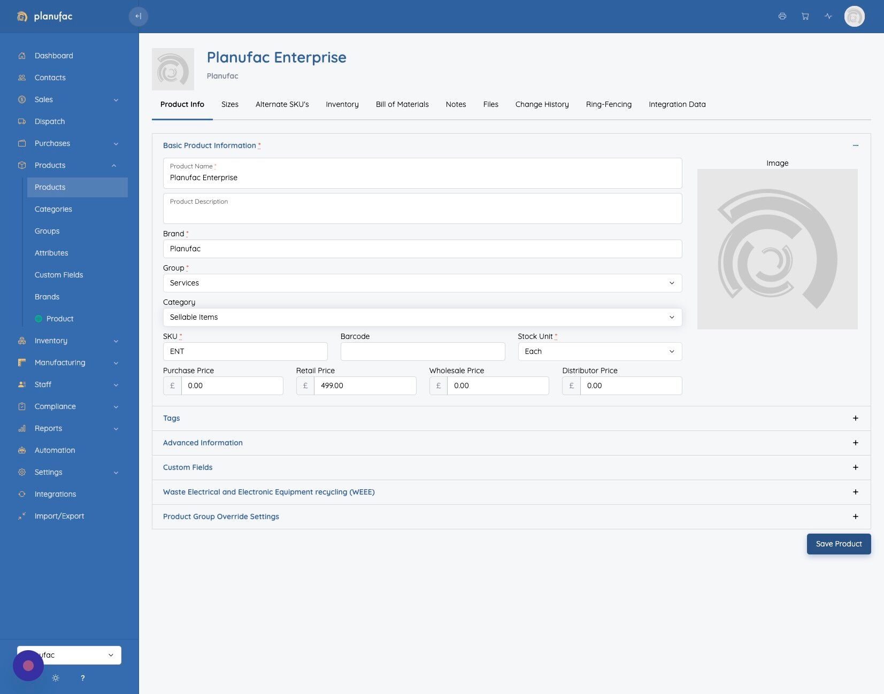Open the Inventory tab
Image resolution: width=884 pixels, height=694 pixels.
342,104
